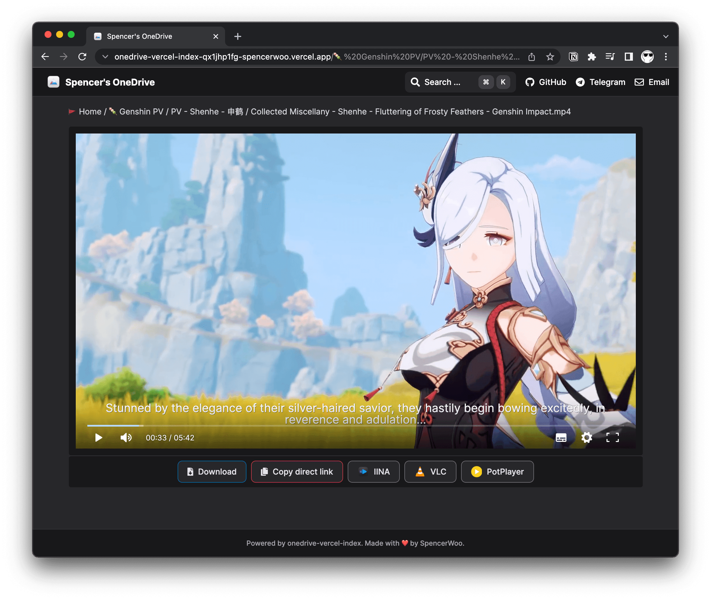Launch the video in IINA player
Screen dimensions: 711x600
pos(373,471)
